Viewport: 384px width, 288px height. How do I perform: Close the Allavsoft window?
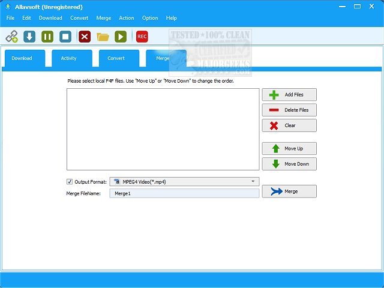(x=372, y=7)
